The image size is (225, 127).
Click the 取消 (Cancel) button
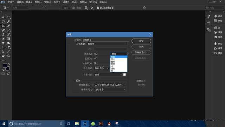141,47
